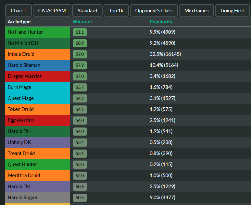Select the 1.0% (500) popularity value

pyautogui.click(x=161, y=175)
